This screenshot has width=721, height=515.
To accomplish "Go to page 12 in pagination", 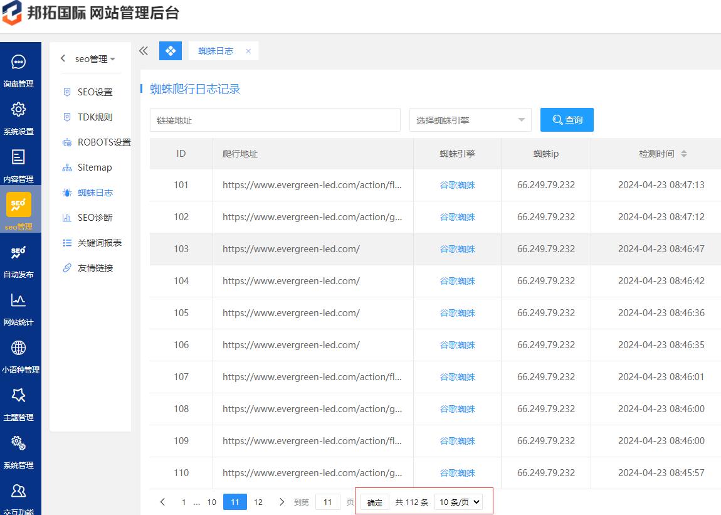I will click(x=258, y=502).
